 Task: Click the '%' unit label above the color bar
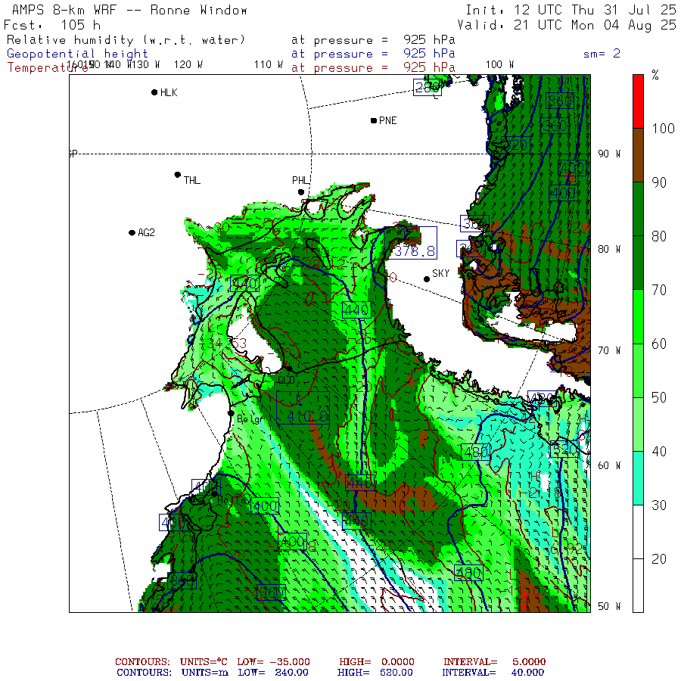tap(655, 75)
